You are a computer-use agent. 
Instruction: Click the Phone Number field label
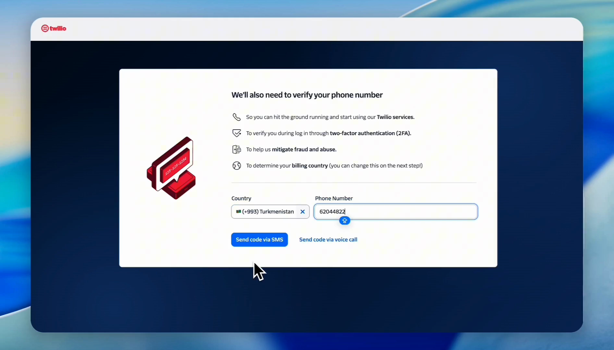(x=334, y=198)
